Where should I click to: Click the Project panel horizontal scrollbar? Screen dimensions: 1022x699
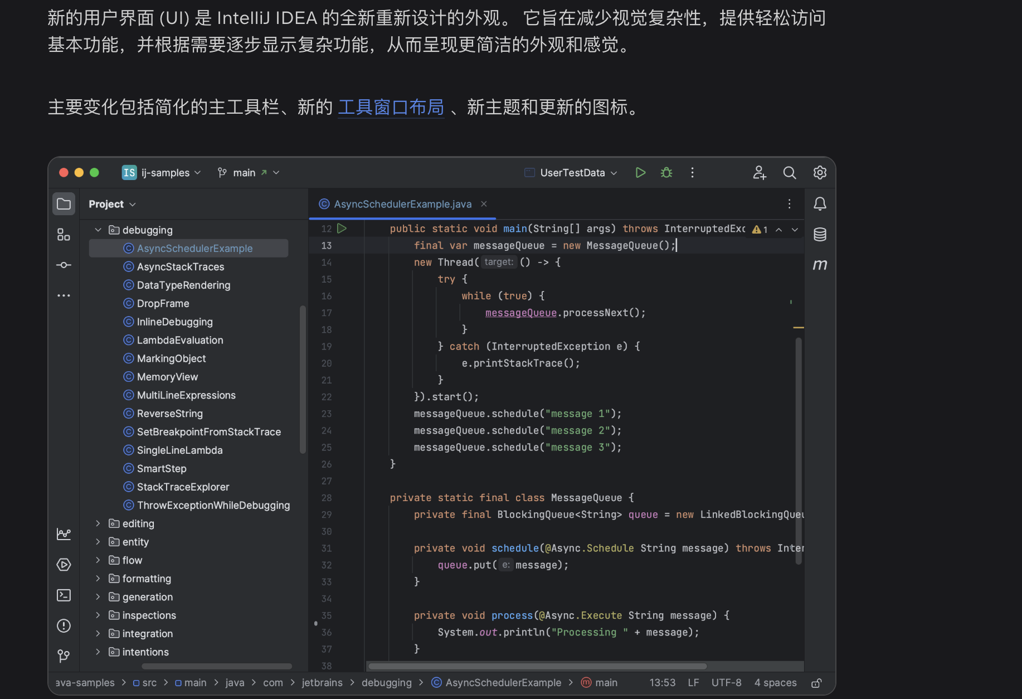pos(217,666)
